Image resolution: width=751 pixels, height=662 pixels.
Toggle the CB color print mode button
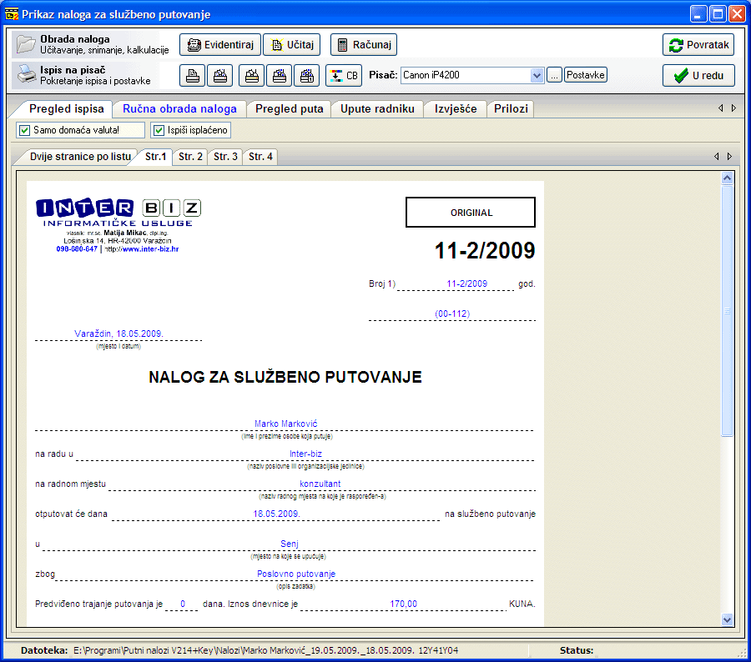click(x=343, y=76)
